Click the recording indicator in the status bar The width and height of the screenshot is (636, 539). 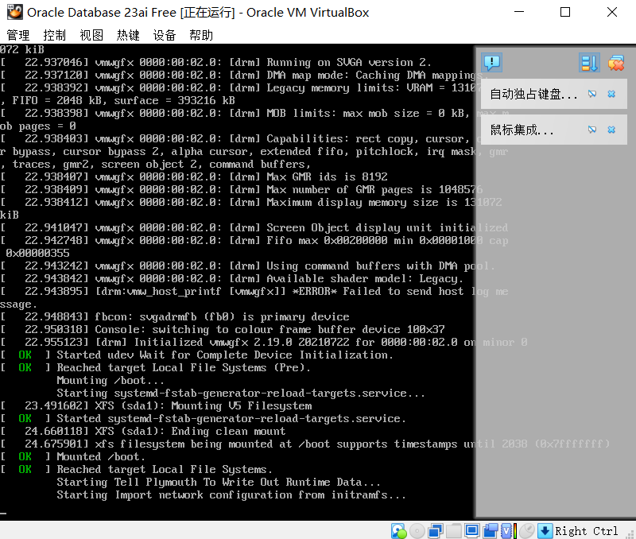pos(491,531)
